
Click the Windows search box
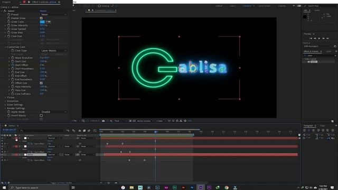point(39,188)
